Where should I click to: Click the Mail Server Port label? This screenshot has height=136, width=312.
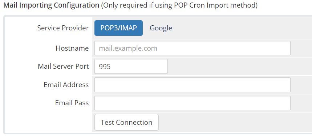point(63,67)
